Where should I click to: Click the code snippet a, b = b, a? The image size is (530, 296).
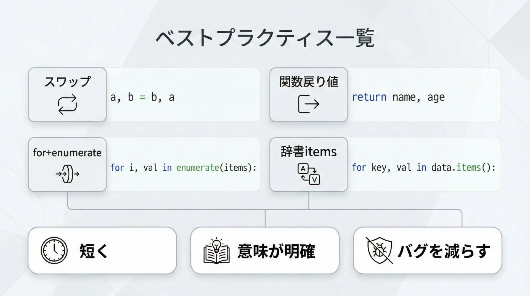click(142, 97)
